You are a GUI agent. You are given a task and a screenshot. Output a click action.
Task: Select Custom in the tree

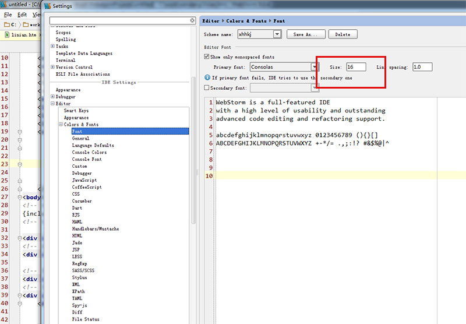(x=79, y=166)
